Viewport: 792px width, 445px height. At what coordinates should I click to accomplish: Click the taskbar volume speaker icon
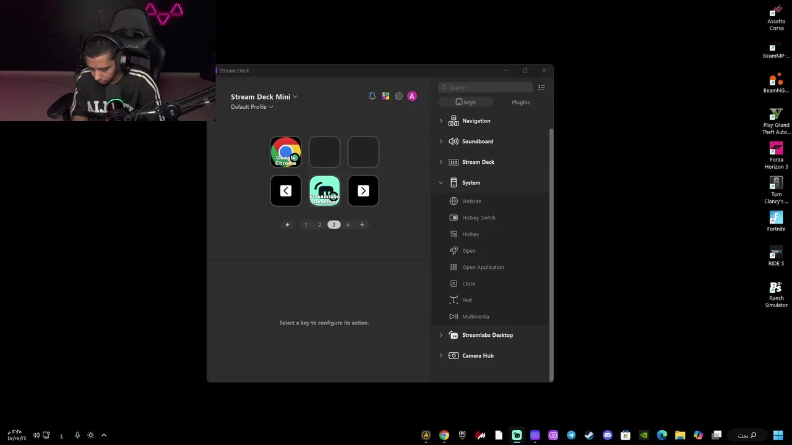tap(36, 435)
